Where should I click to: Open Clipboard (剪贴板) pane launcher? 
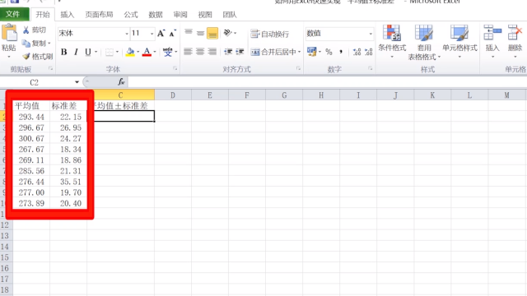pos(51,68)
